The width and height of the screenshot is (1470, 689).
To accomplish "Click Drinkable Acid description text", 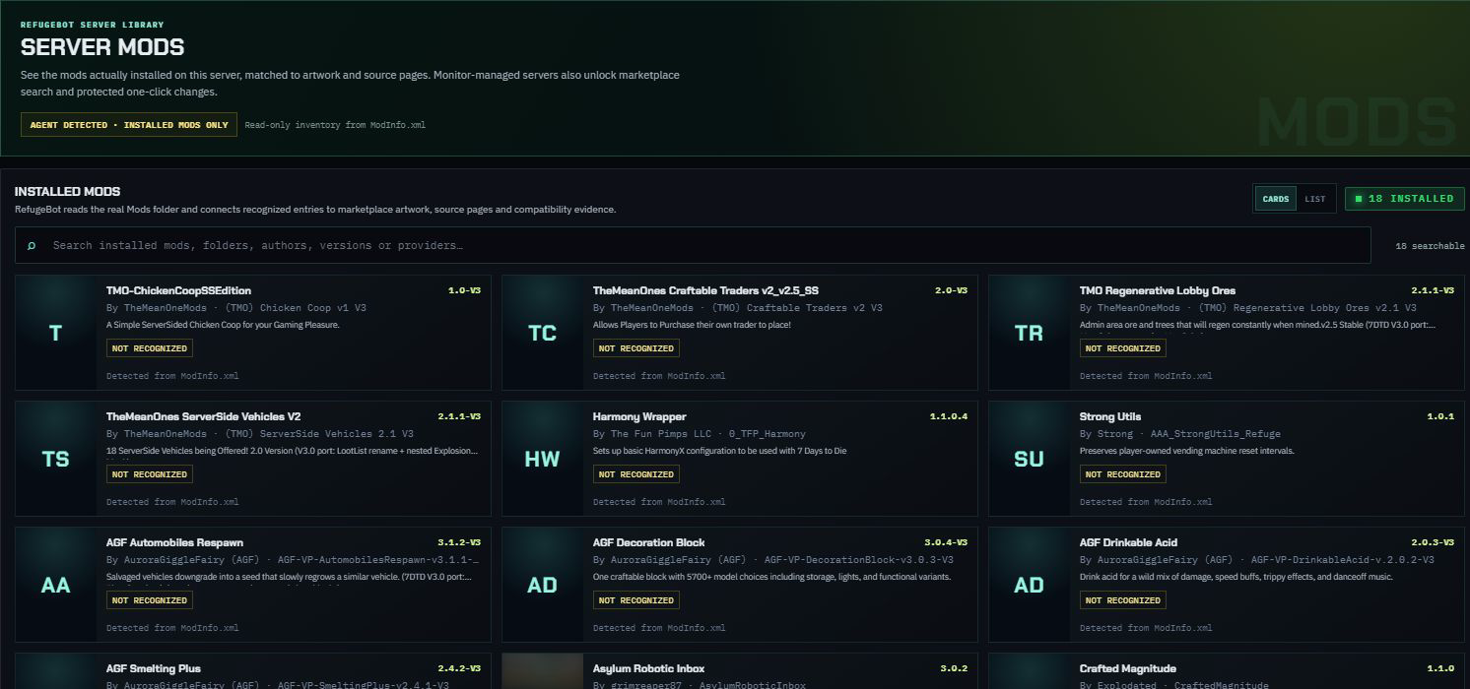I will click(x=1236, y=577).
